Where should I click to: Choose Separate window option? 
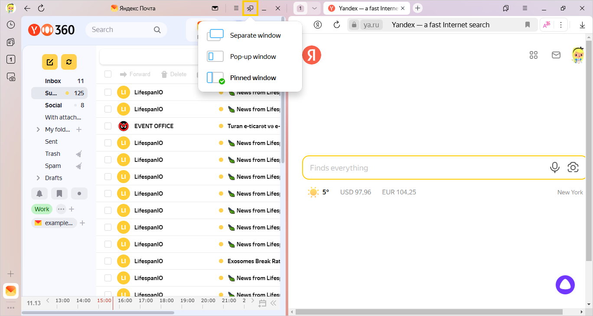coord(255,35)
